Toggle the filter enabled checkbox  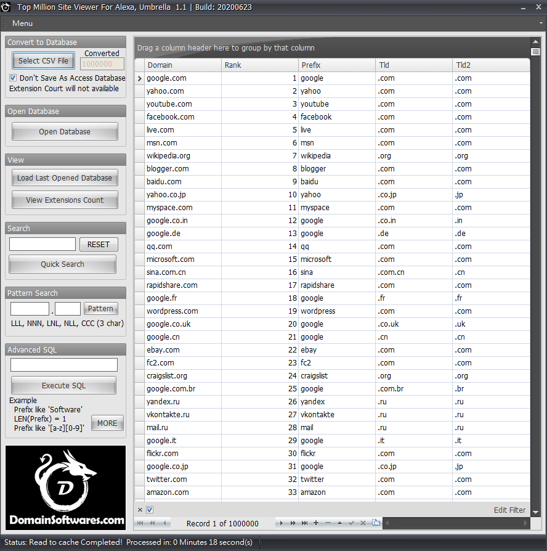click(150, 510)
